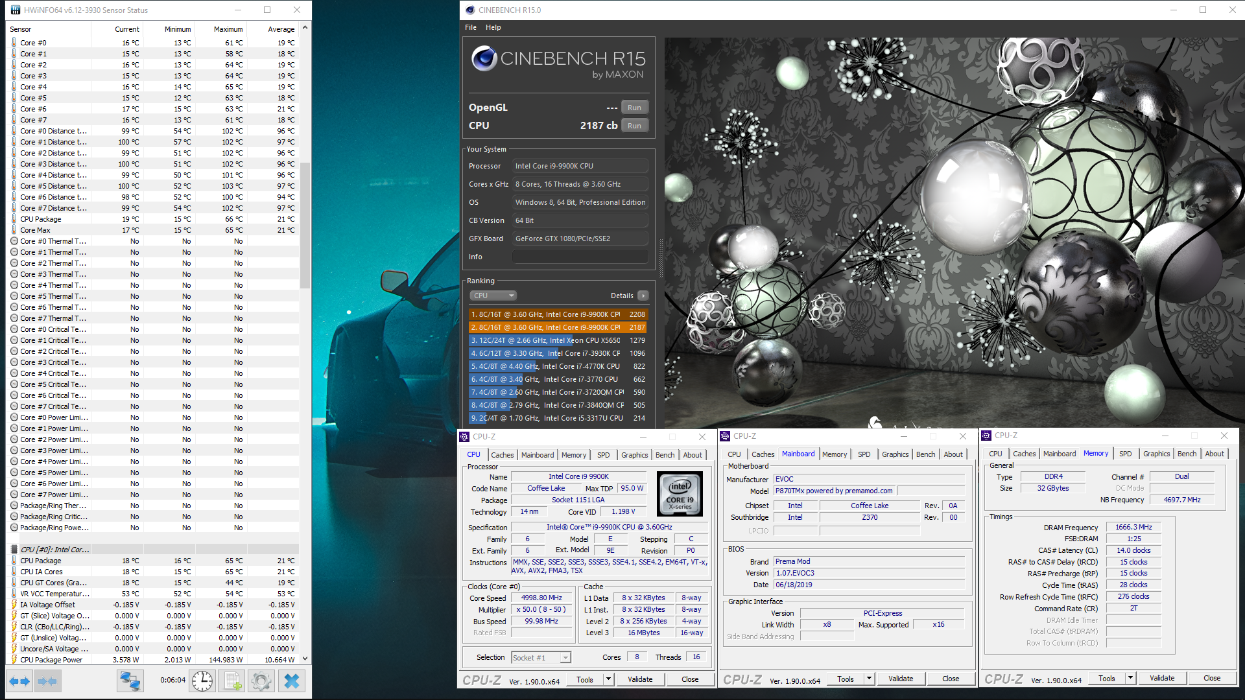The image size is (1245, 700).
Task: Click lightning icon beside CPU Package Power
Action: 14,660
